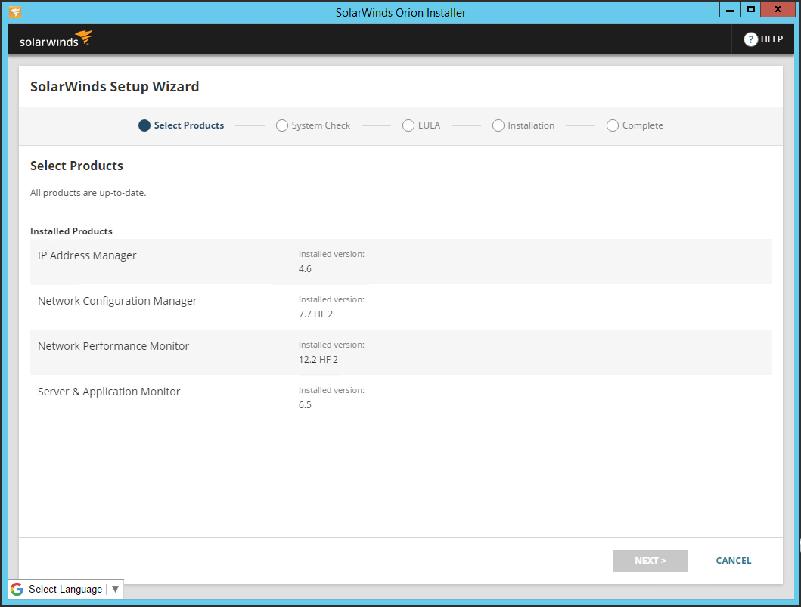Click version 6.5 value

(x=305, y=405)
